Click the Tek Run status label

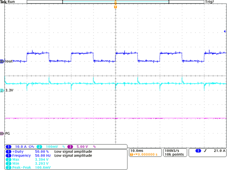pos(7,2)
